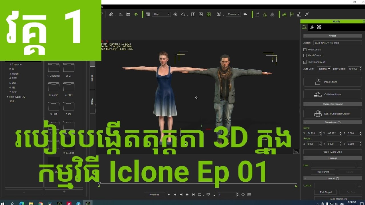Uncheck the Hide Inner Mesh checkbox

(305, 62)
